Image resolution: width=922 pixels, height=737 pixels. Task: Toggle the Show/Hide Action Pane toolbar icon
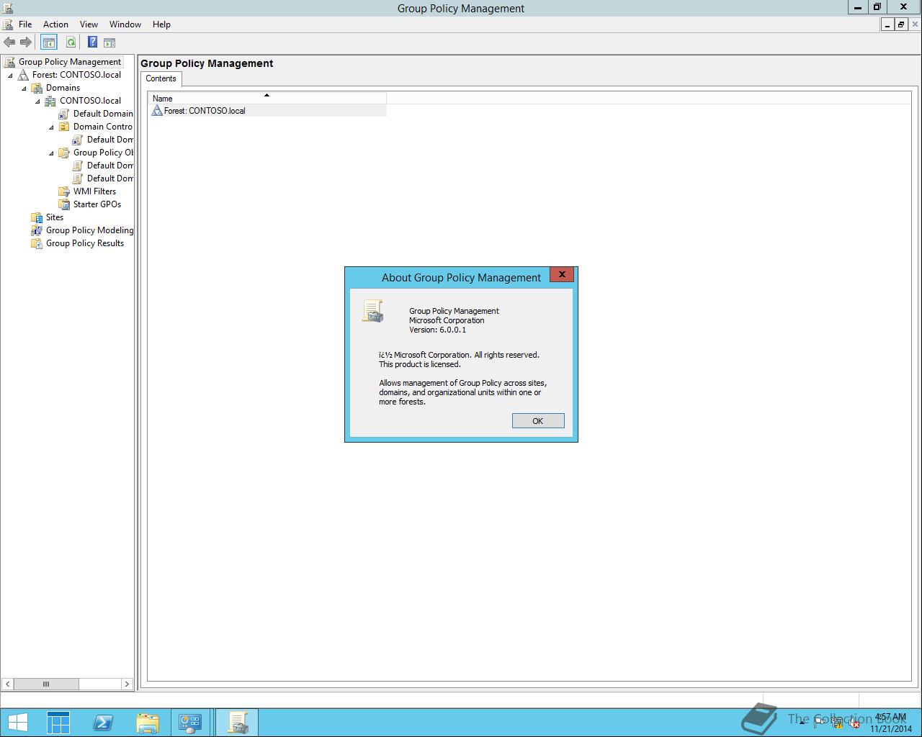pos(109,42)
